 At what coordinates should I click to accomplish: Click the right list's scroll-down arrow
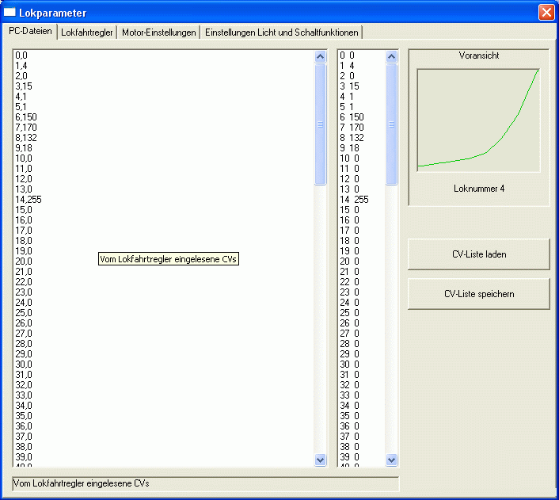tap(392, 460)
